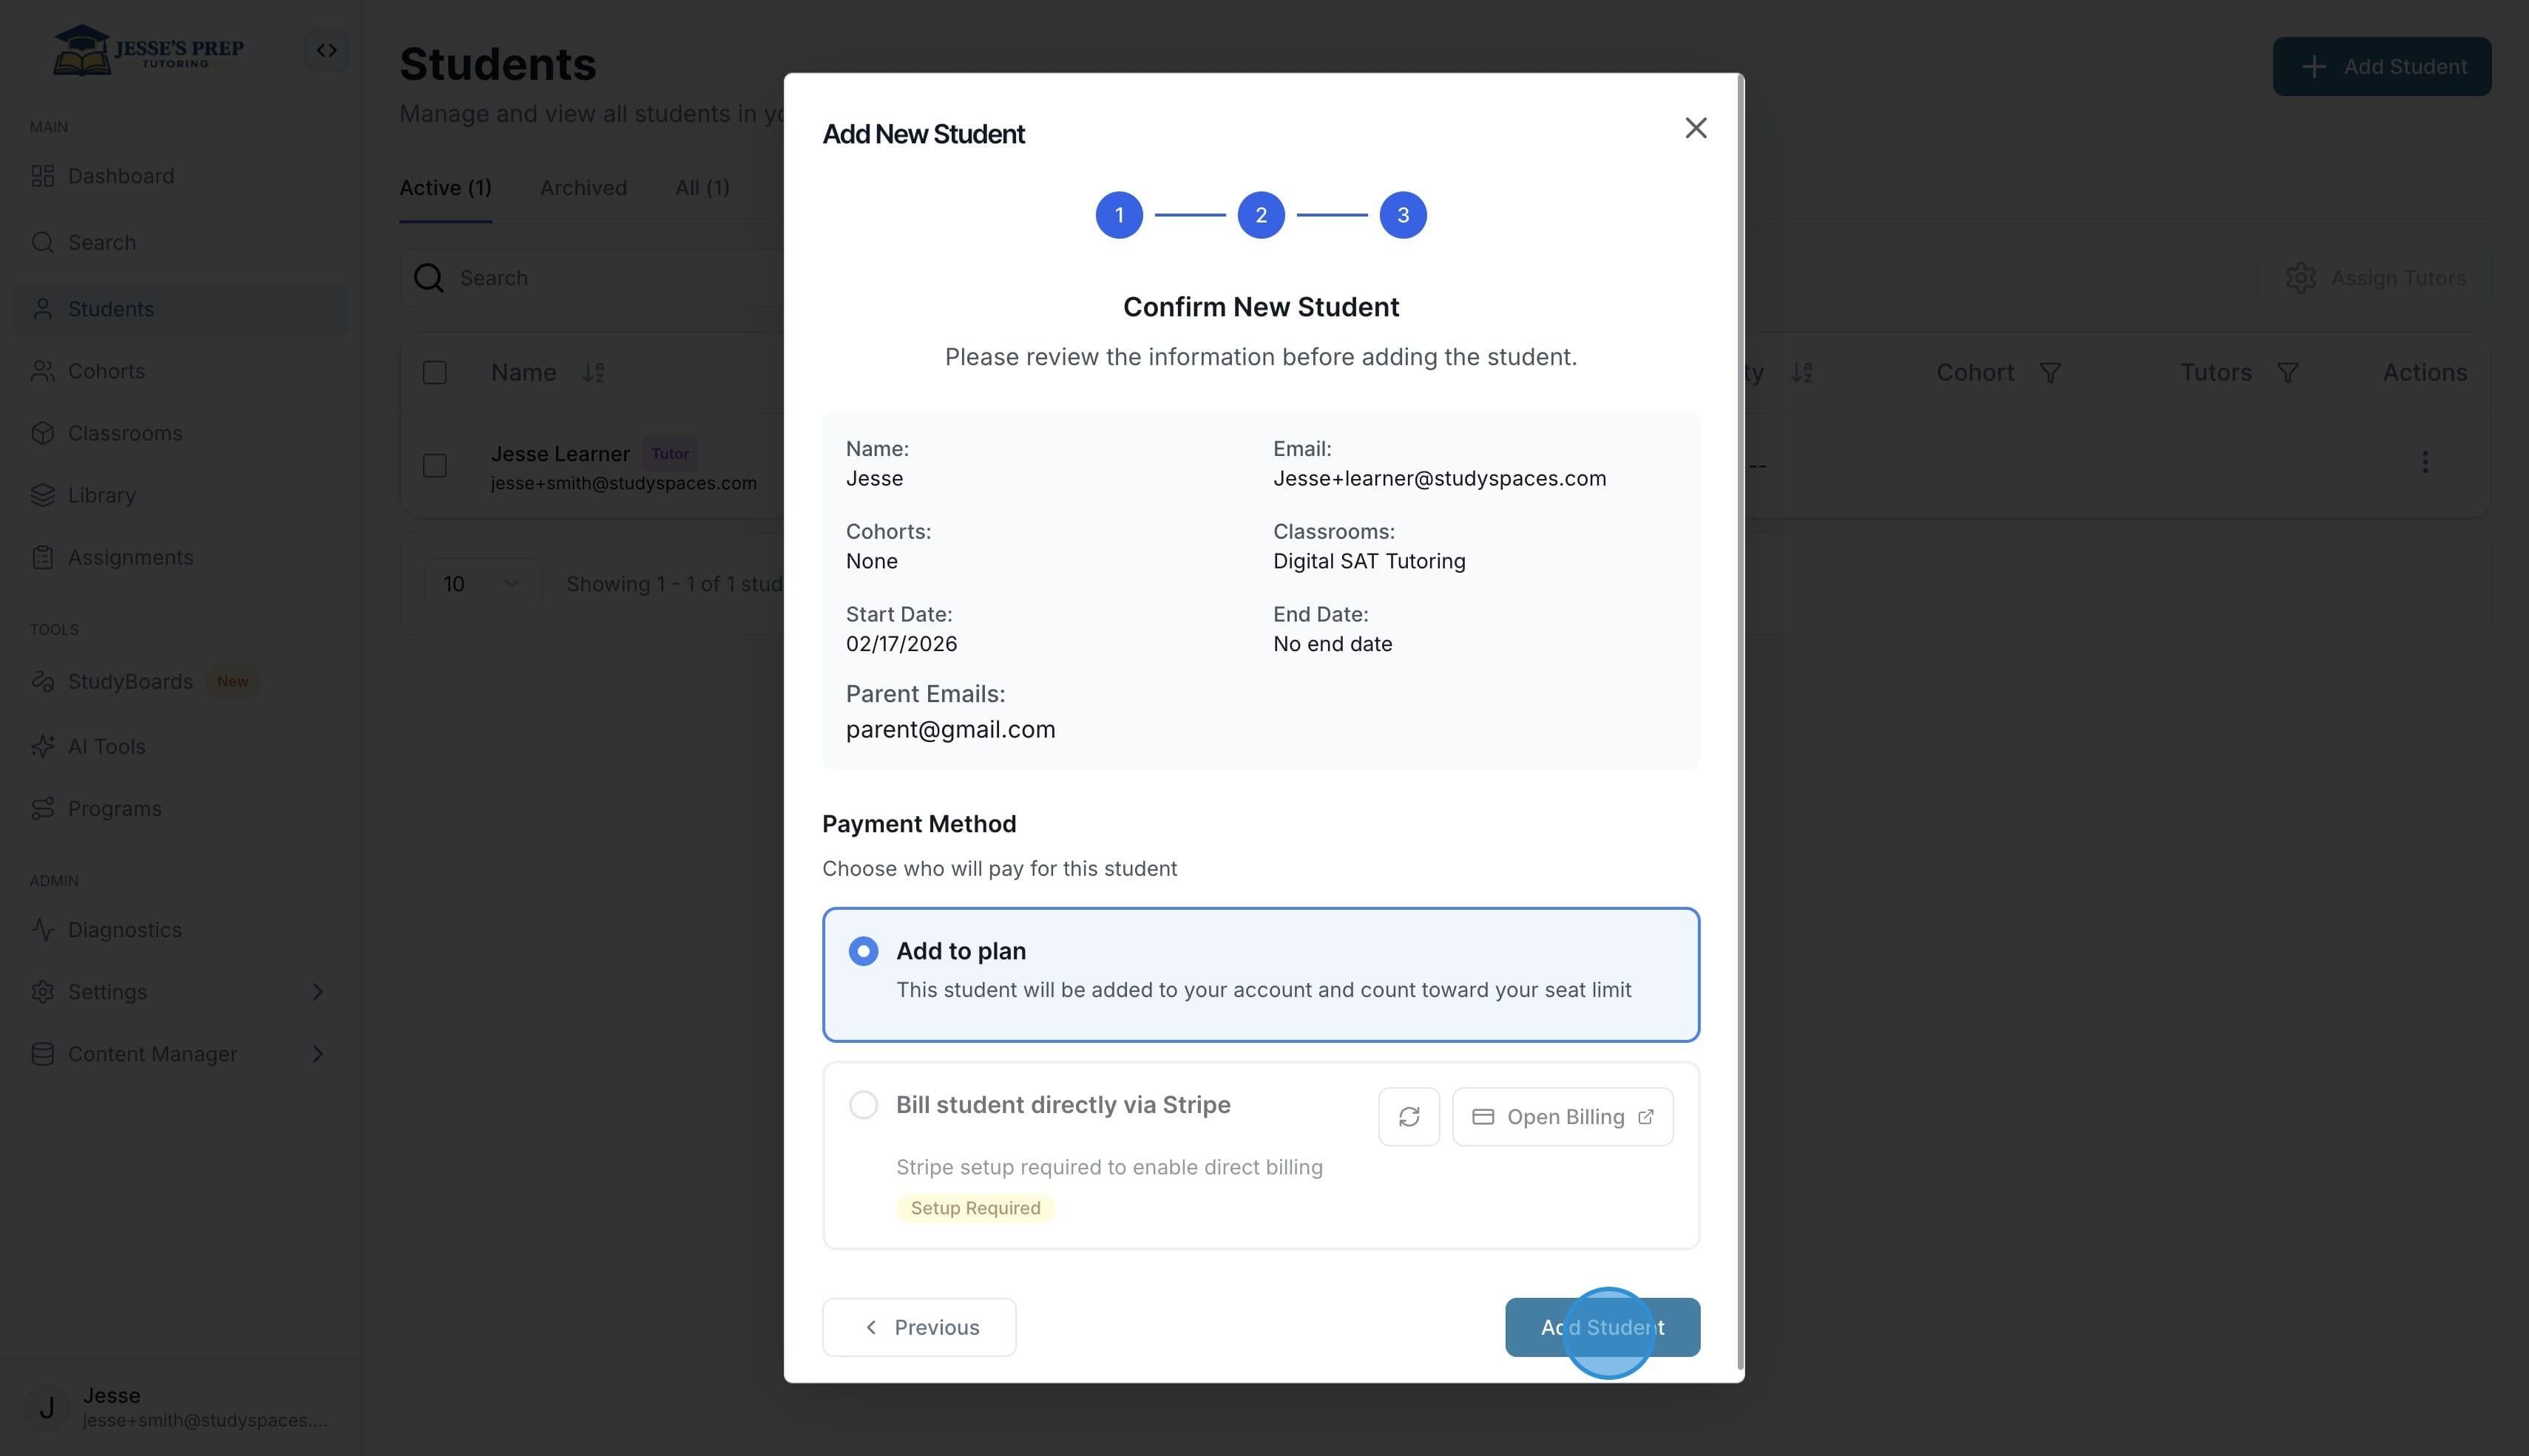Click the StudyBoards icon
Image resolution: width=2529 pixels, height=1456 pixels.
(x=42, y=681)
